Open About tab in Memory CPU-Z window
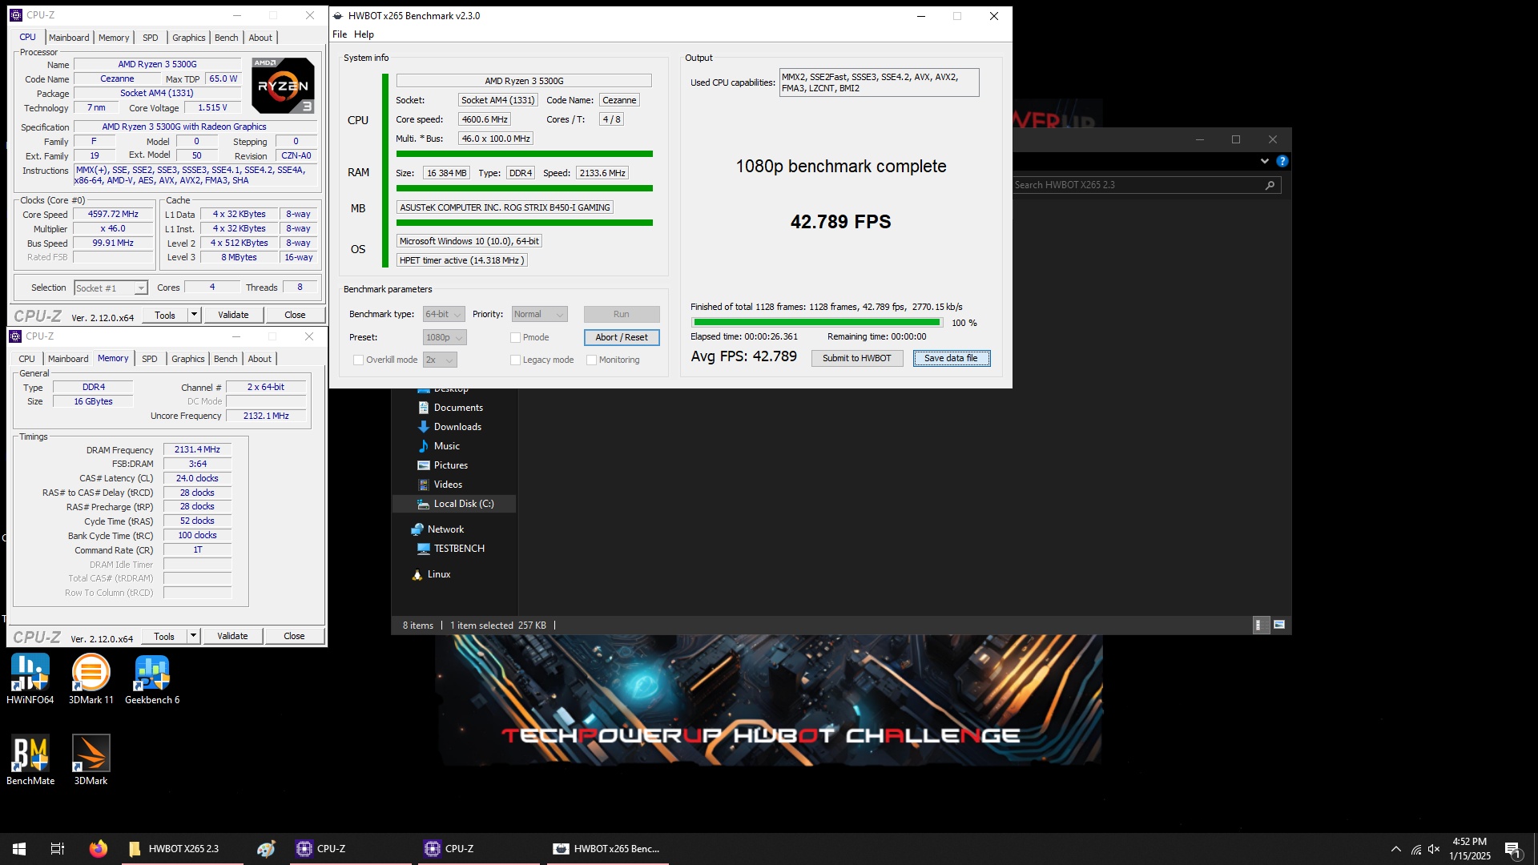 [x=260, y=359]
